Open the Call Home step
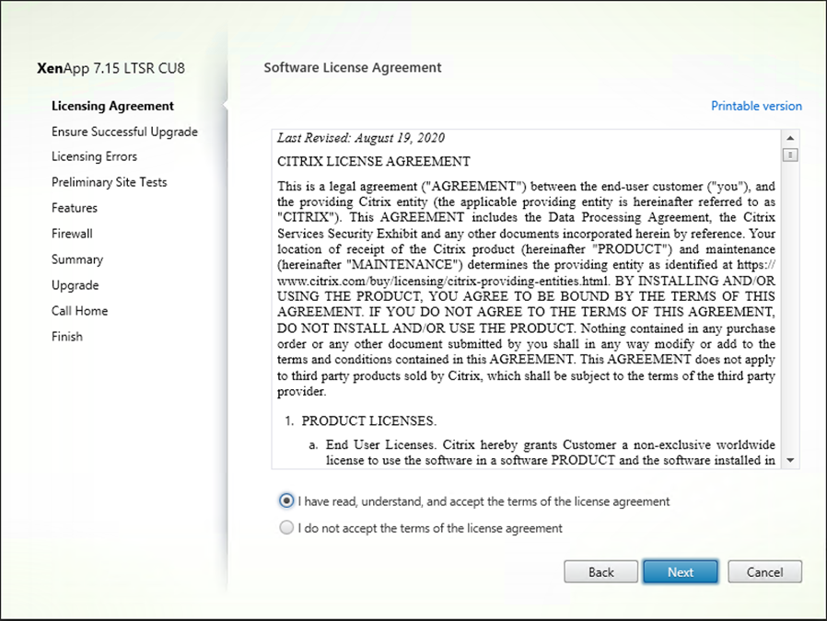Viewport: 827px width, 621px height. (x=79, y=311)
